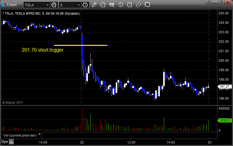Image resolution: width=233 pixels, height=146 pixels.
Task: Click the Chart title text
Action: coord(12,5)
